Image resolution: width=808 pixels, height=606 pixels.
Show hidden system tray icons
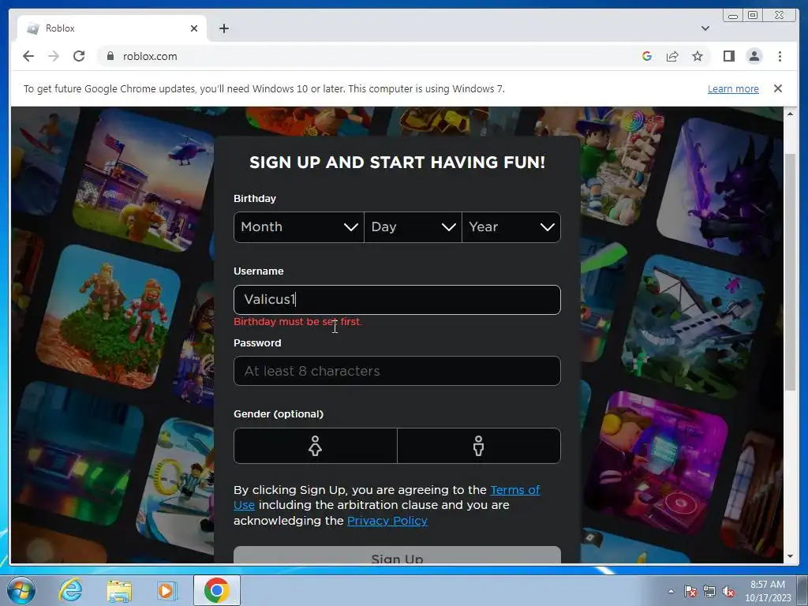point(671,591)
